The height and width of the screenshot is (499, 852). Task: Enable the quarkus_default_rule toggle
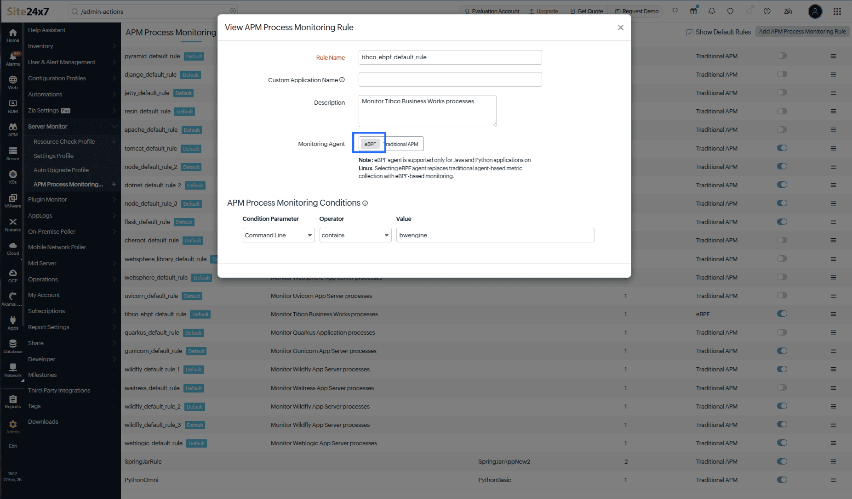click(782, 332)
